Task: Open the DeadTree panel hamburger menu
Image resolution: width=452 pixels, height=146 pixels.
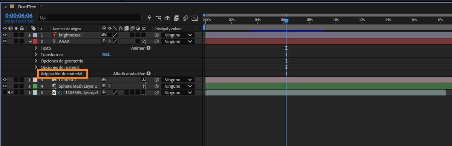Action: (x=41, y=7)
